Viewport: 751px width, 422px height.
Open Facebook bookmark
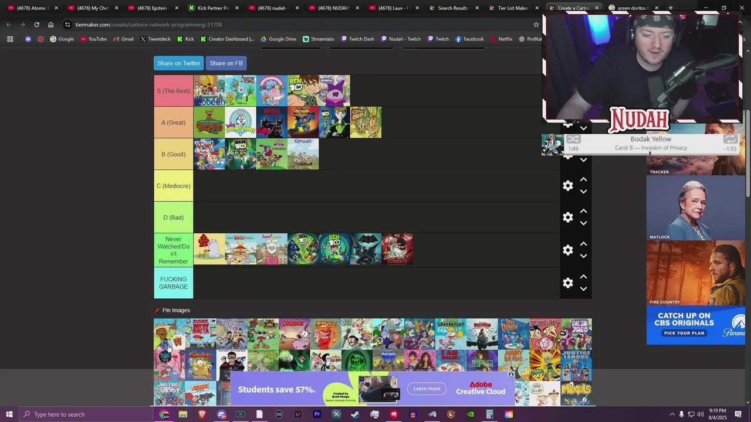tap(469, 39)
